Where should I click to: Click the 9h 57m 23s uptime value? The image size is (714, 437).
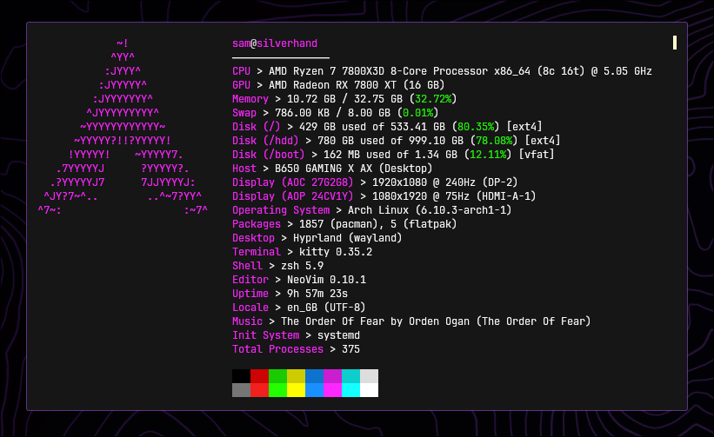click(317, 294)
